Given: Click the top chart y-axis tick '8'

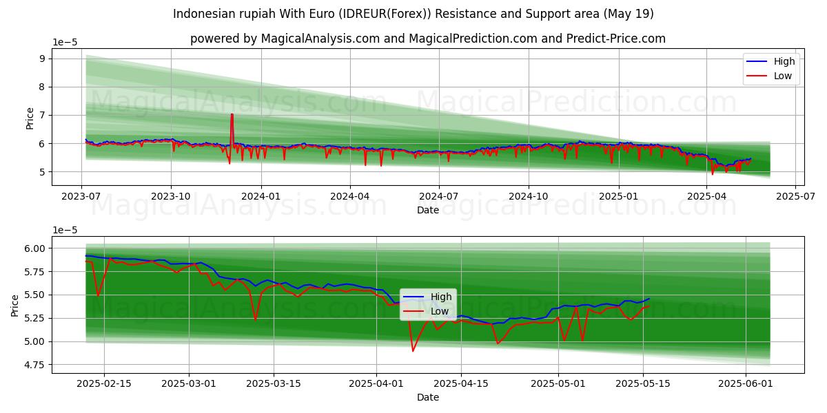Looking at the screenshot, I should pyautogui.click(x=42, y=87).
